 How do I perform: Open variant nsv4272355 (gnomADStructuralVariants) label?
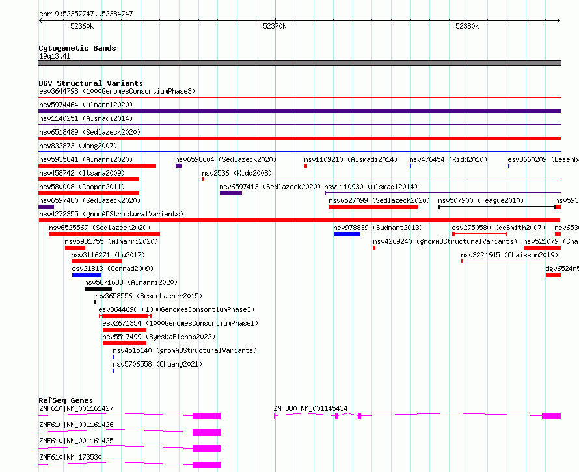coord(111,214)
